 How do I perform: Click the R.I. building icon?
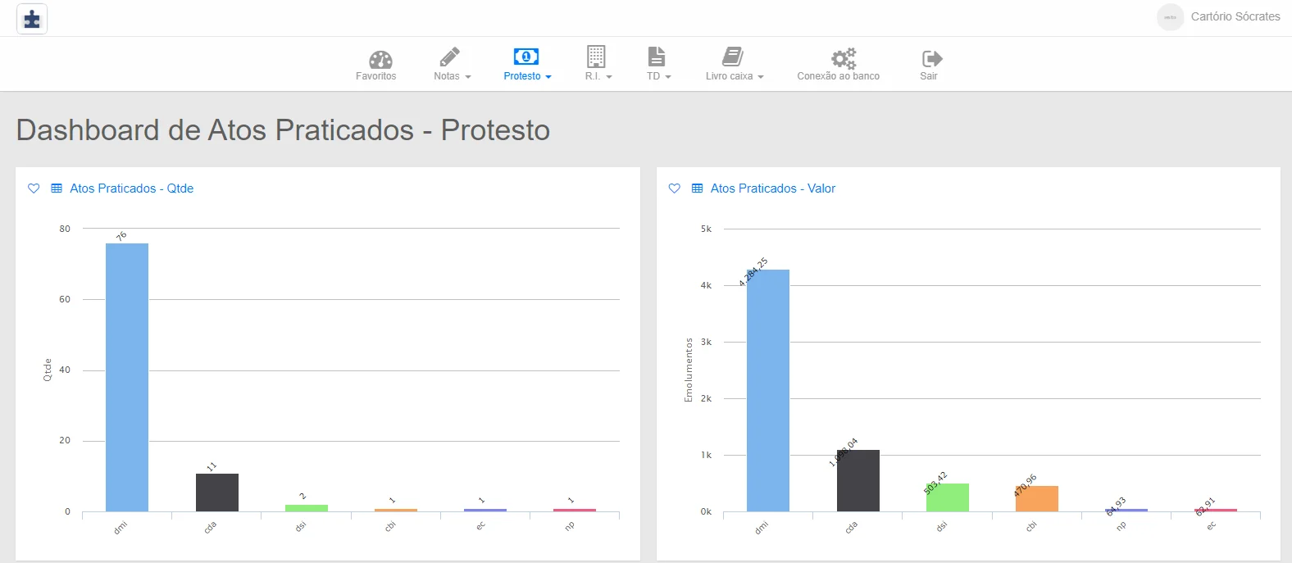pyautogui.click(x=596, y=57)
